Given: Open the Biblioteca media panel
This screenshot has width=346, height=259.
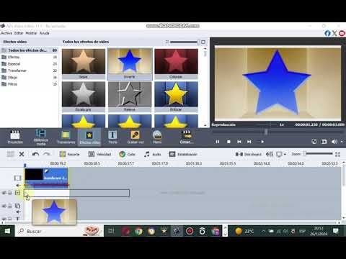Looking at the screenshot, I should pyautogui.click(x=41, y=137).
